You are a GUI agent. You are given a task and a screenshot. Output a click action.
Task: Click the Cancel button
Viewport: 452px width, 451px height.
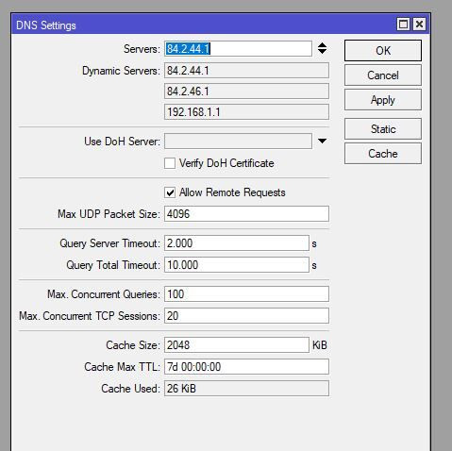(x=383, y=75)
